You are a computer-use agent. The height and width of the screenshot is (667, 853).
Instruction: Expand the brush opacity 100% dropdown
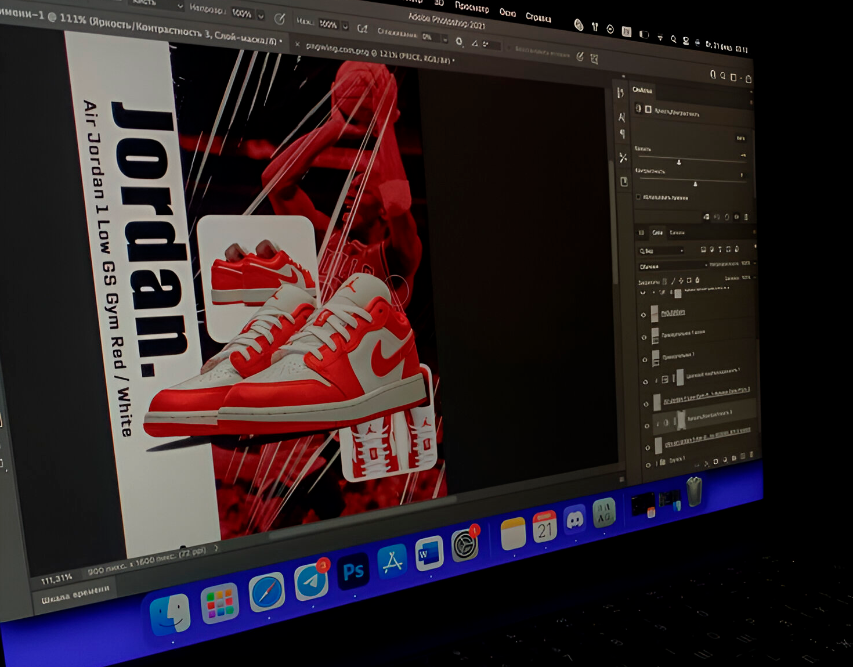(x=261, y=16)
